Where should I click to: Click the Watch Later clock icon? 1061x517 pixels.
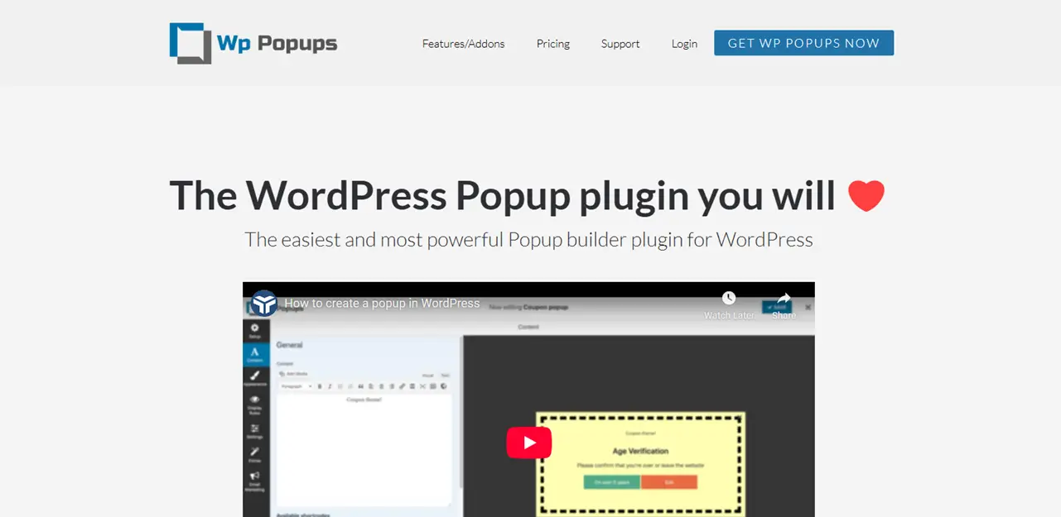(x=729, y=298)
